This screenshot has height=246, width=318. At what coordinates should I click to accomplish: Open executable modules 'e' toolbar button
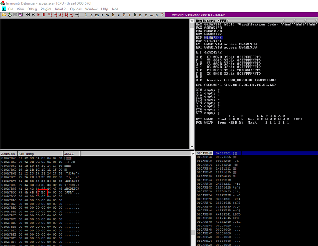click(92, 15)
